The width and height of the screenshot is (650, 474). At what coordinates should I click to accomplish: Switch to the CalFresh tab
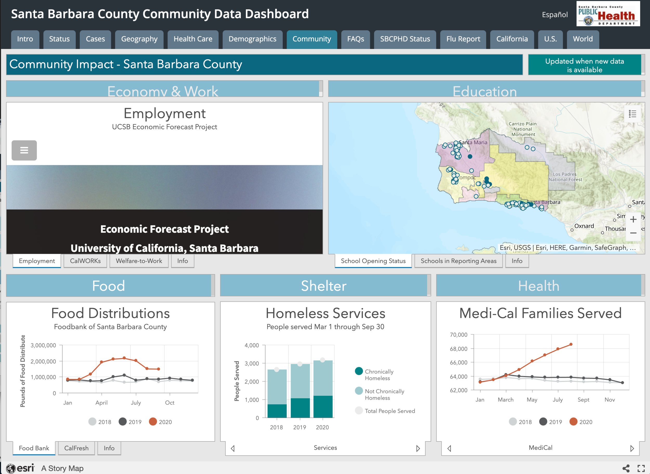pos(76,448)
